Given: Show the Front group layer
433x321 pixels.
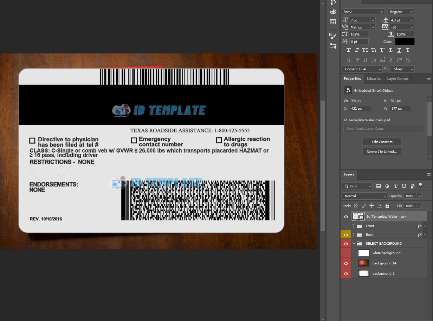Looking at the screenshot, I should tap(346, 226).
